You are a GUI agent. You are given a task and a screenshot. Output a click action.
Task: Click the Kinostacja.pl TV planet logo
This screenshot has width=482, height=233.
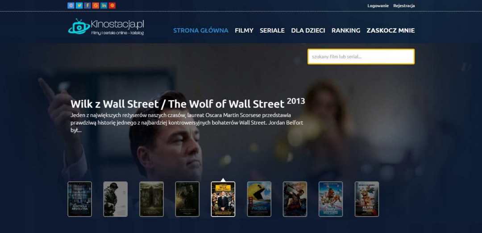point(79,27)
